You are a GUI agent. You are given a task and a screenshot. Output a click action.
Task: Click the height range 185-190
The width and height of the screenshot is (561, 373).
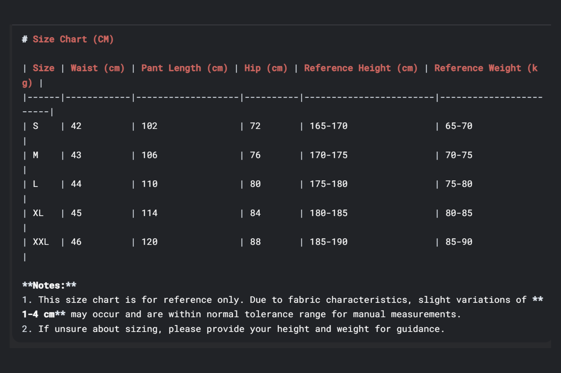coord(328,242)
